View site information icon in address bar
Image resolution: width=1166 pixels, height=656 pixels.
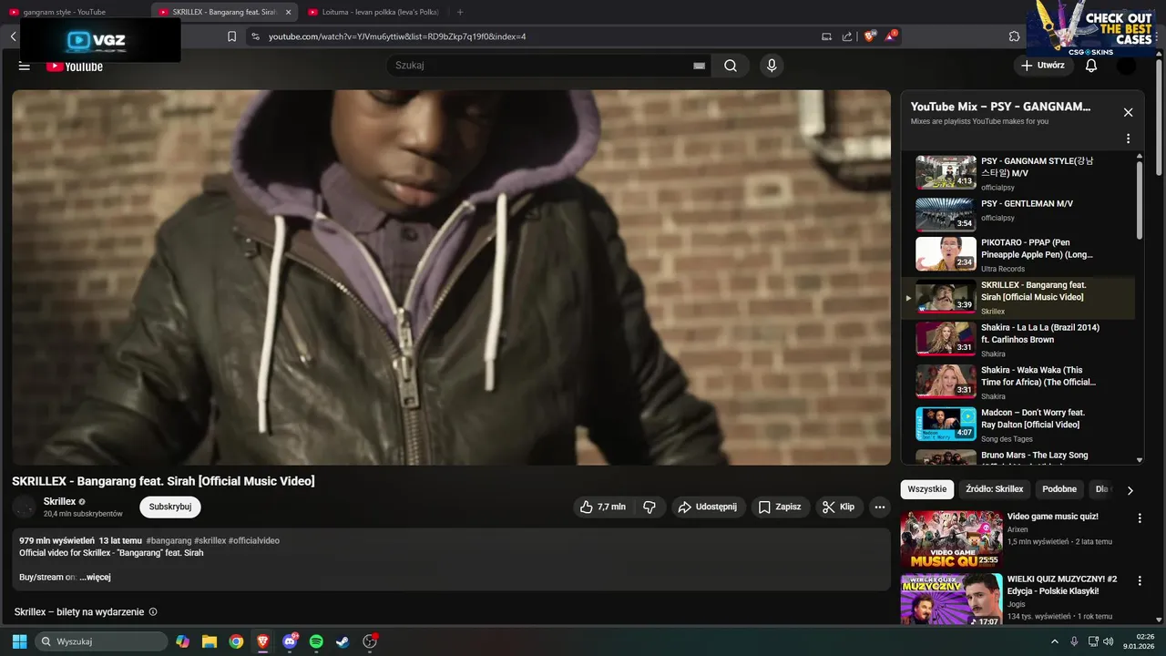click(255, 36)
